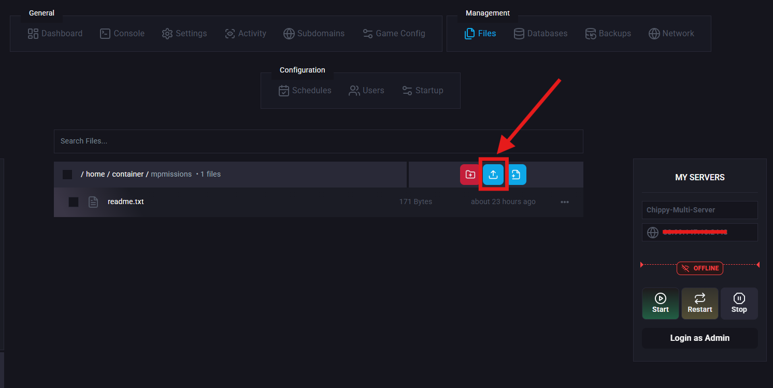
Task: Open the readme.txt file
Action: point(126,202)
